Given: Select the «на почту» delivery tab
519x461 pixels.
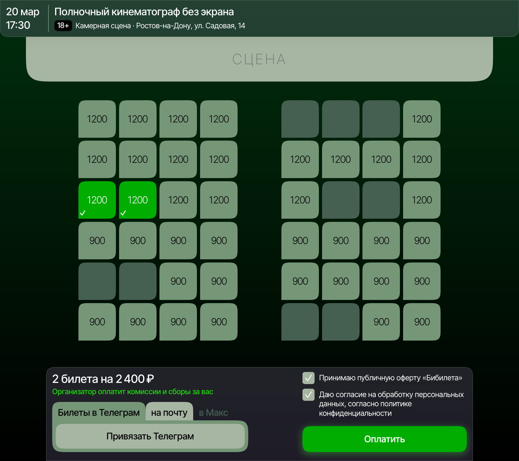Looking at the screenshot, I should (169, 413).
